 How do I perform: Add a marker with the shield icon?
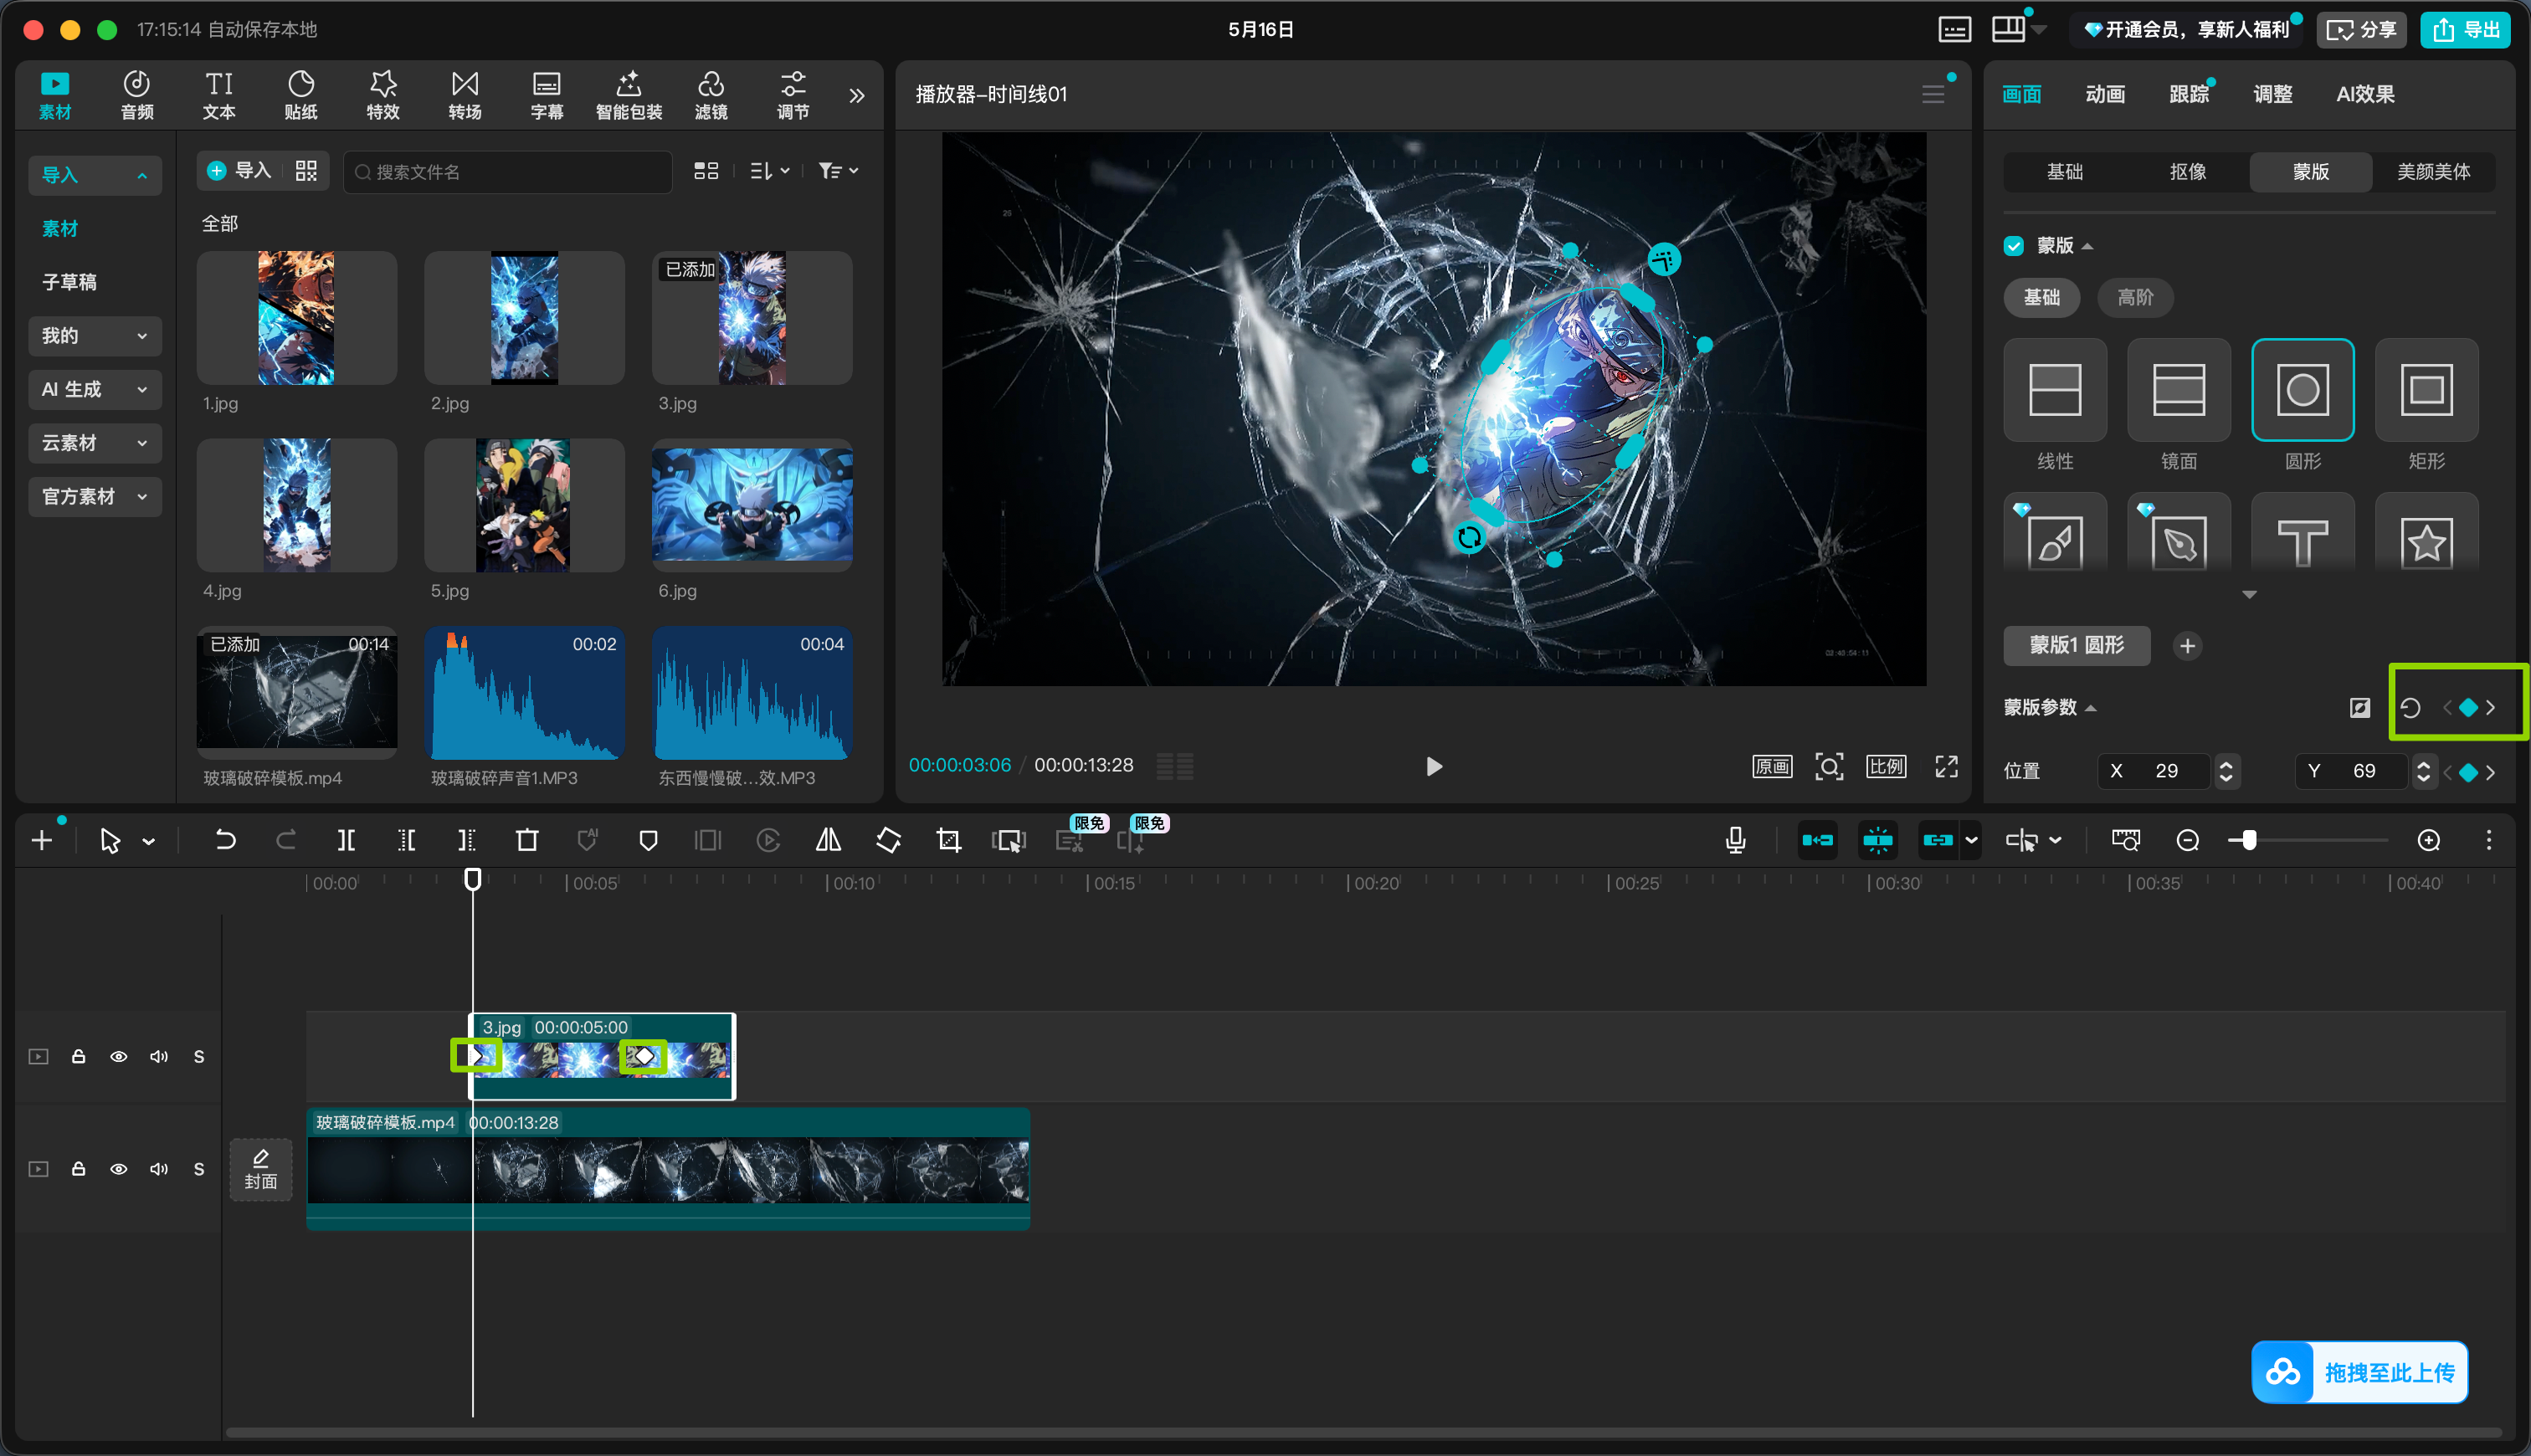648,841
